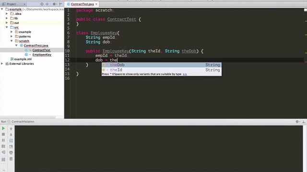The image size is (307, 172).
Task: Pause program output
Action: 3,140
